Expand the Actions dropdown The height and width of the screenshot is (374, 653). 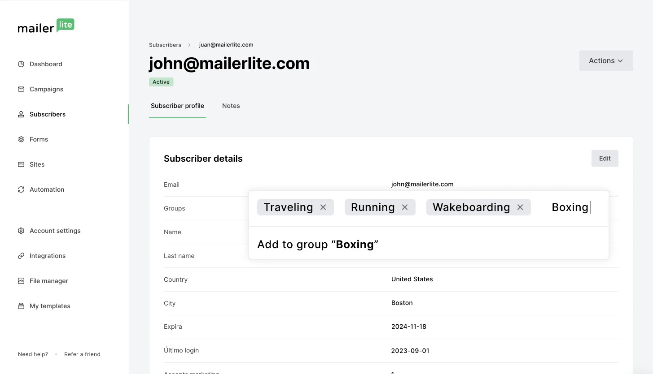click(x=606, y=60)
